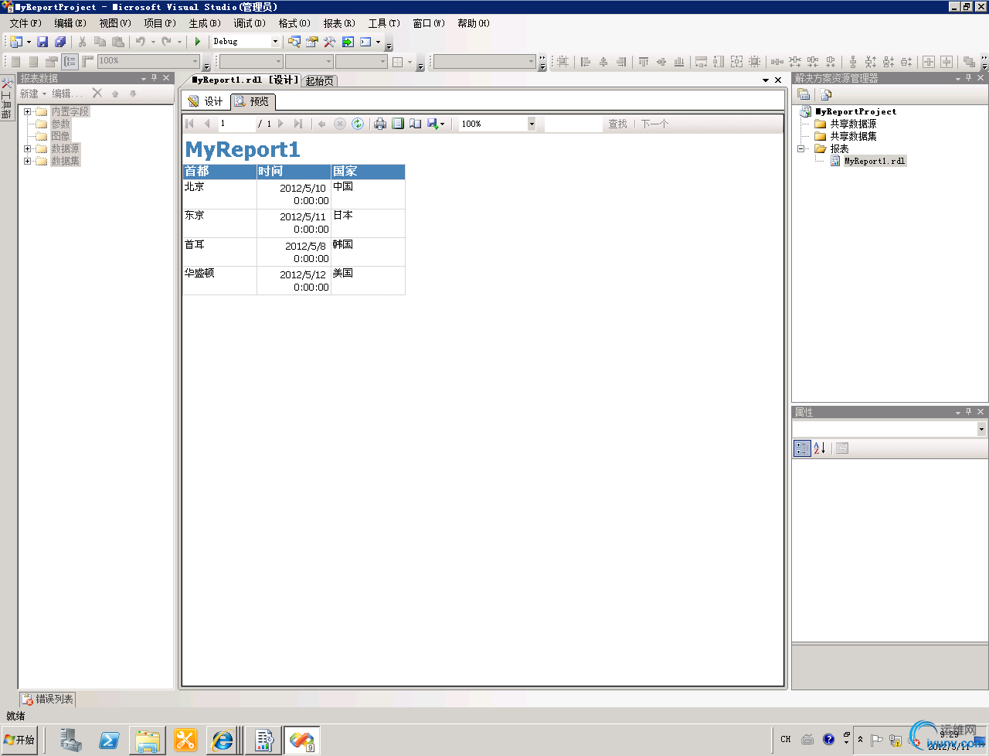Toggle auto-hide pin on 报表数据 panel

(x=155, y=78)
